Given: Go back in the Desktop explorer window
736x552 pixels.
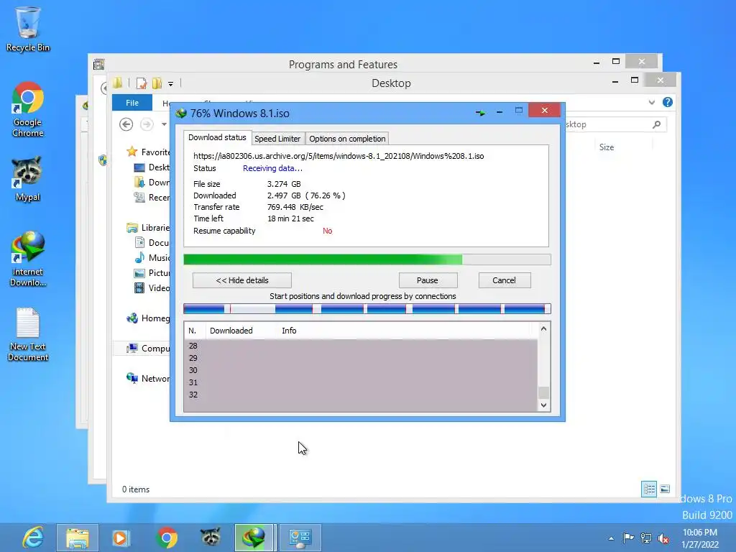Looking at the screenshot, I should 126,124.
